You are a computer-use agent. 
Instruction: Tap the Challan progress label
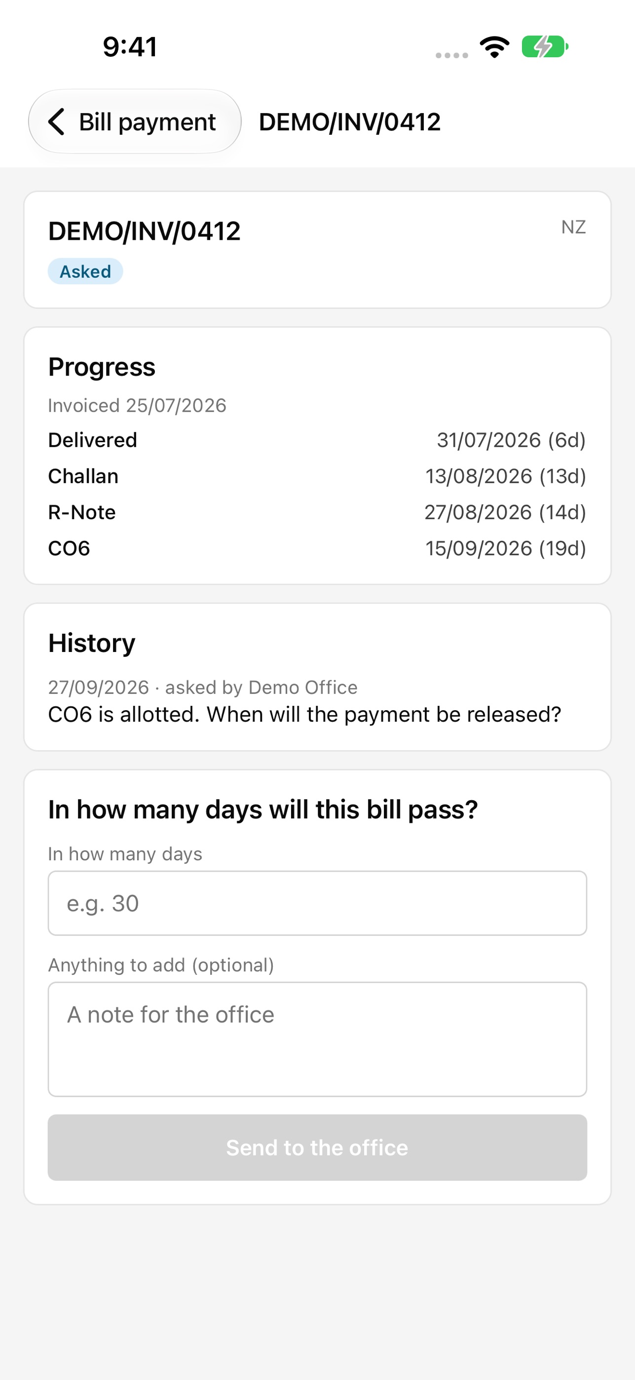[x=83, y=476]
